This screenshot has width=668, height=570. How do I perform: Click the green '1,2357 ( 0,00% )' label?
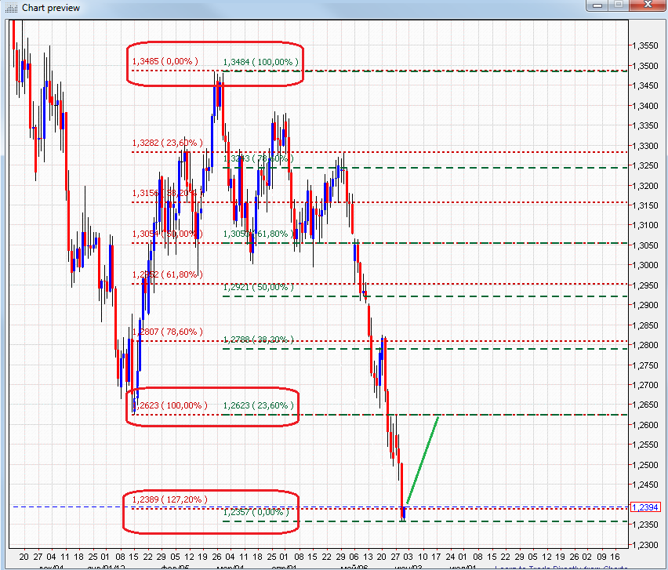click(256, 512)
